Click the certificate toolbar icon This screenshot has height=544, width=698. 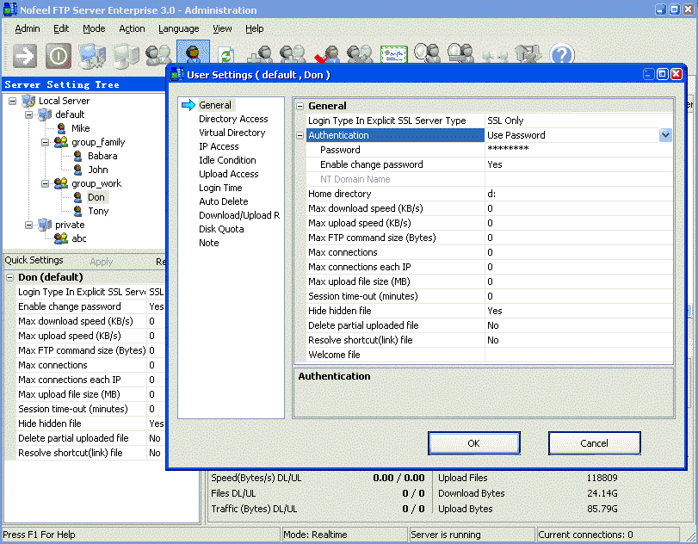coord(394,54)
